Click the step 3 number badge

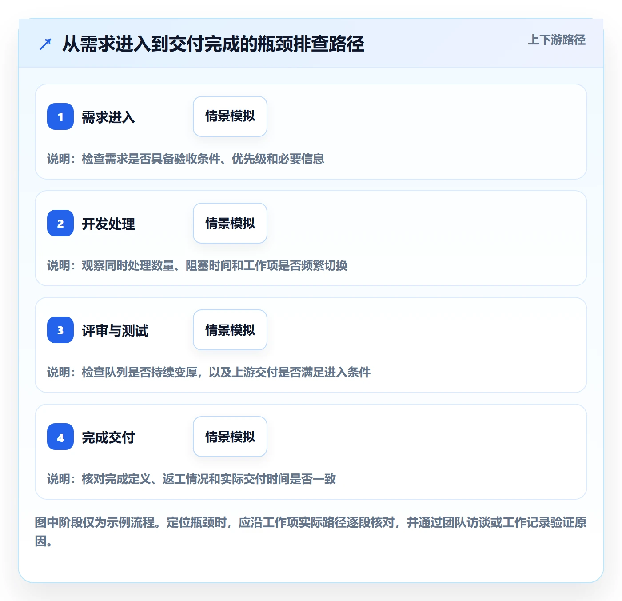point(60,330)
